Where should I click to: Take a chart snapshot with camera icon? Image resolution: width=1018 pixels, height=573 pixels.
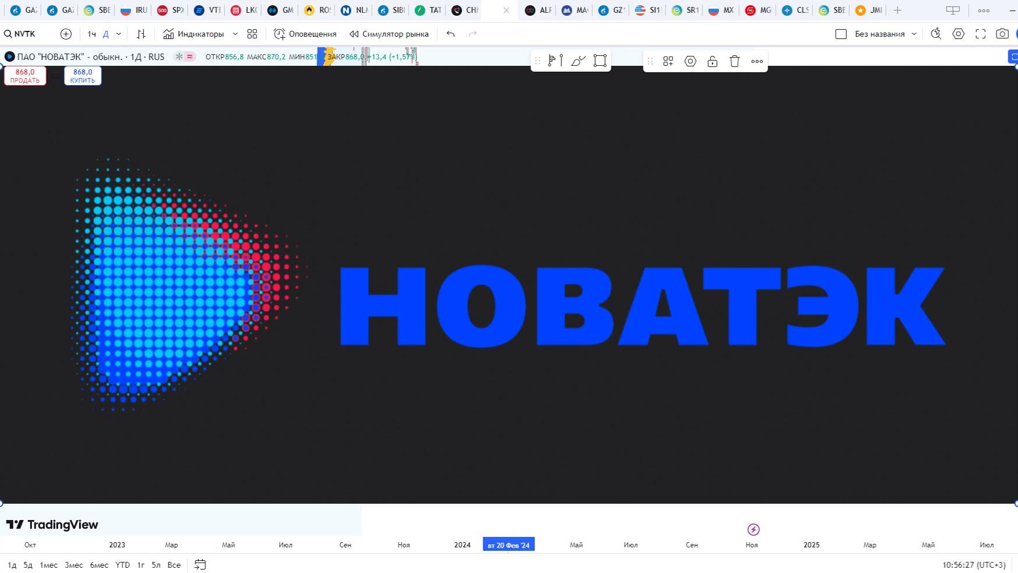coord(1002,34)
